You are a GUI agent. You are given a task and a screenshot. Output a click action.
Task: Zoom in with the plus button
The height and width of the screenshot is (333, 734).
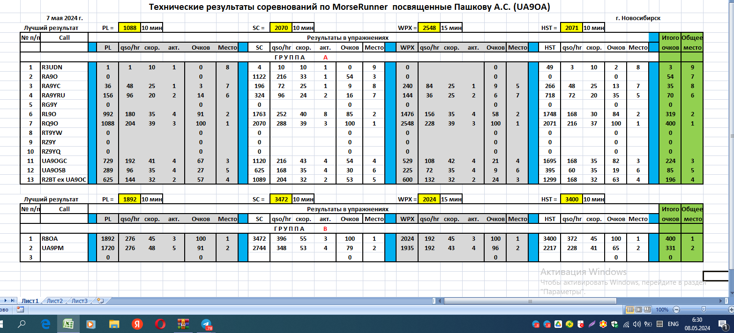click(x=730, y=310)
